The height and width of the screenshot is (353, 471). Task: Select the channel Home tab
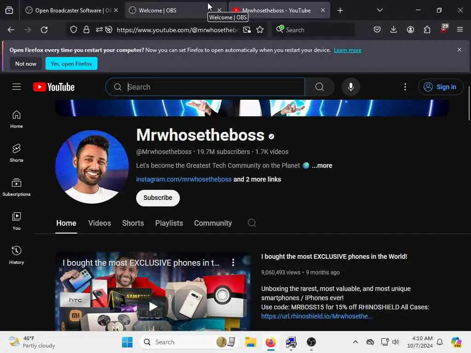pos(66,223)
